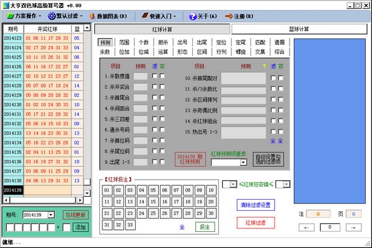This screenshot has width=372, height=248.
Task: Switch to the 红球计算 tab
Action: 162,29
